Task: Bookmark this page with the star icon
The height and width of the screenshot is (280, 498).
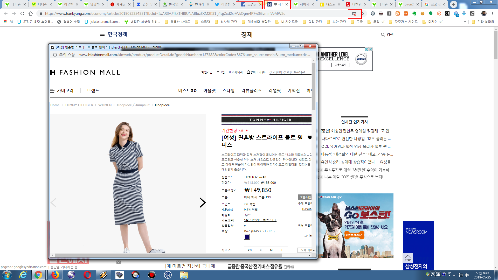Action: pos(363,13)
